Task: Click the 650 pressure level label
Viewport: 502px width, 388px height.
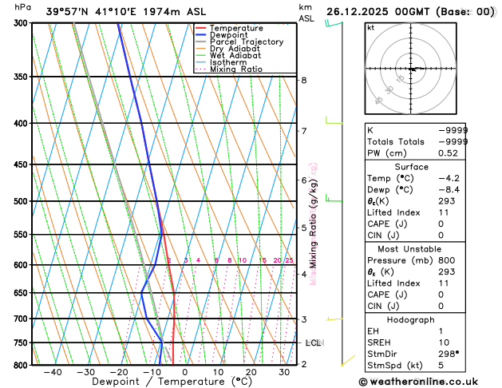Action: (x=22, y=293)
